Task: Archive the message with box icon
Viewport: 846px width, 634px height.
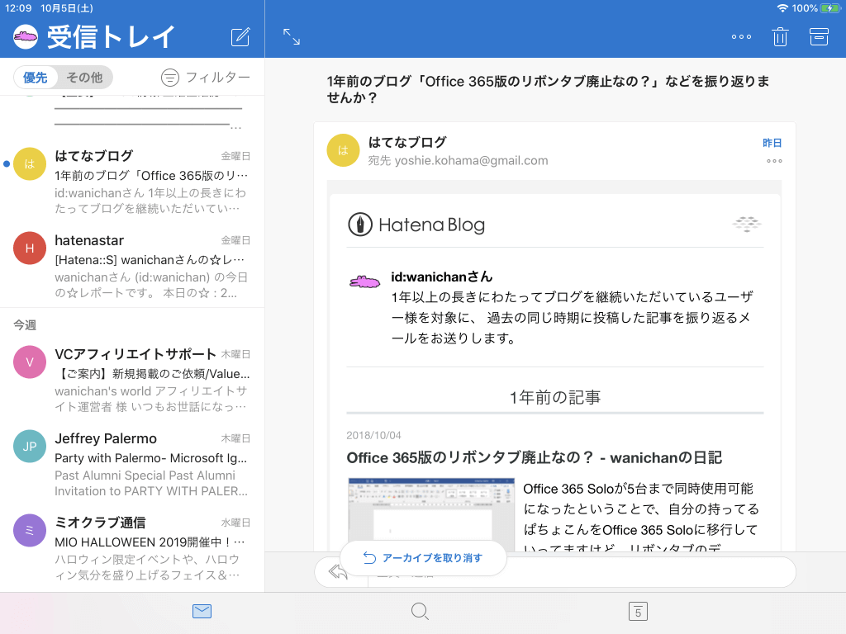Action: tap(819, 36)
